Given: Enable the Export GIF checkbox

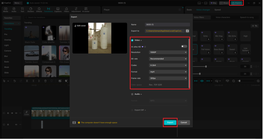Looking at the screenshot, I should pyautogui.click(x=132, y=110).
